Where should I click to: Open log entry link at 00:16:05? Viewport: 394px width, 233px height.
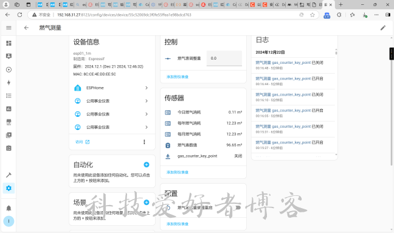(283, 110)
